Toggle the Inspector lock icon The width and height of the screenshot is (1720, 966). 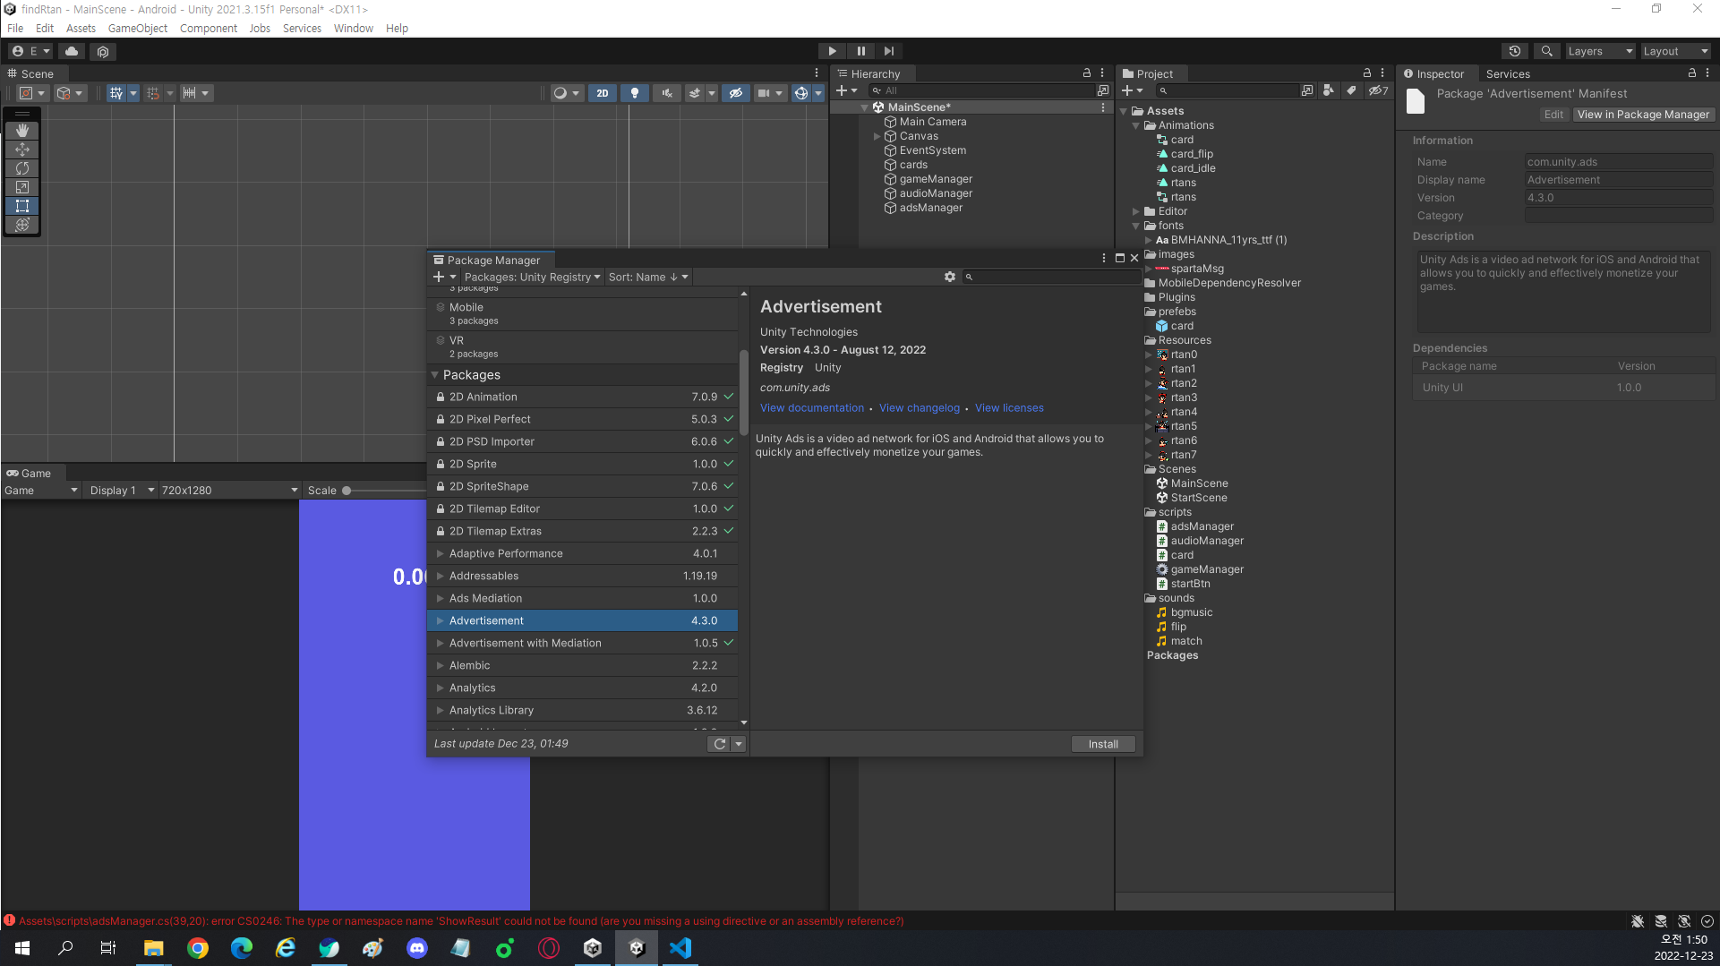click(1691, 73)
